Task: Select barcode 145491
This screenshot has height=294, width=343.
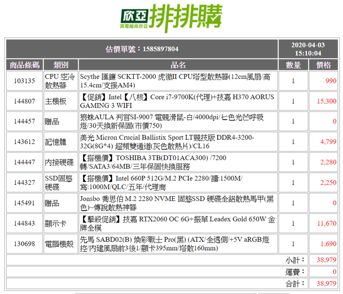Action: (24, 203)
